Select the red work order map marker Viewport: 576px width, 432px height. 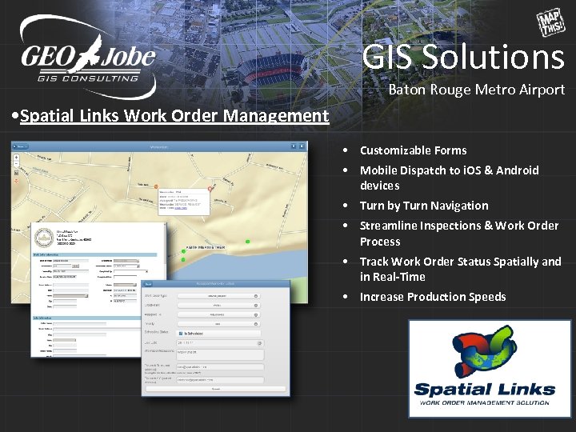click(210, 189)
